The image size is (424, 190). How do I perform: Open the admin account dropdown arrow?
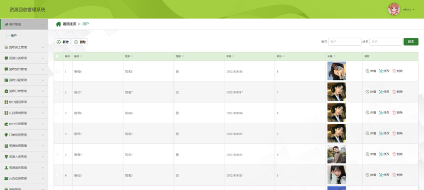click(x=413, y=9)
